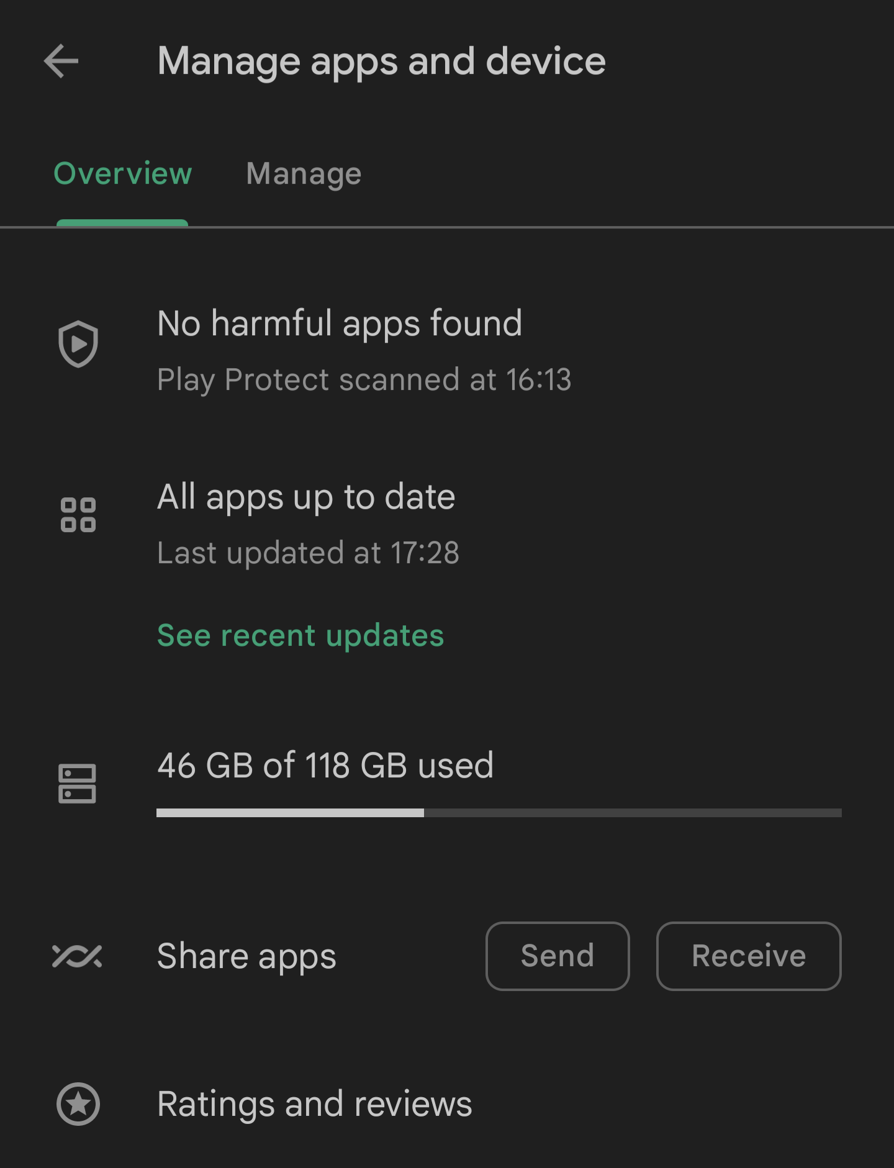Open the 'See recent updates' link
This screenshot has width=894, height=1168.
point(300,635)
